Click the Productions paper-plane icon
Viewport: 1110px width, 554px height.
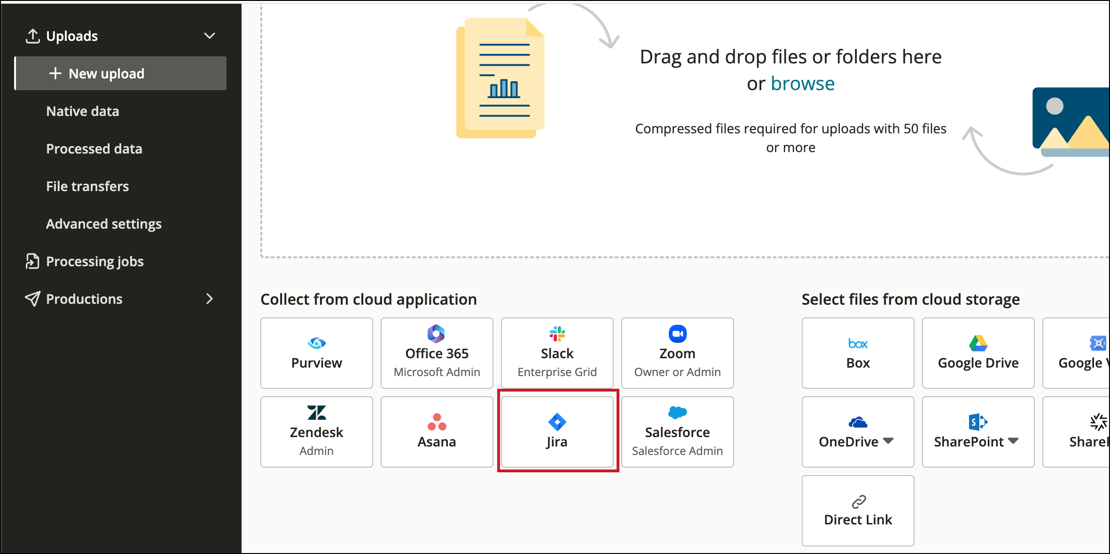pos(32,299)
